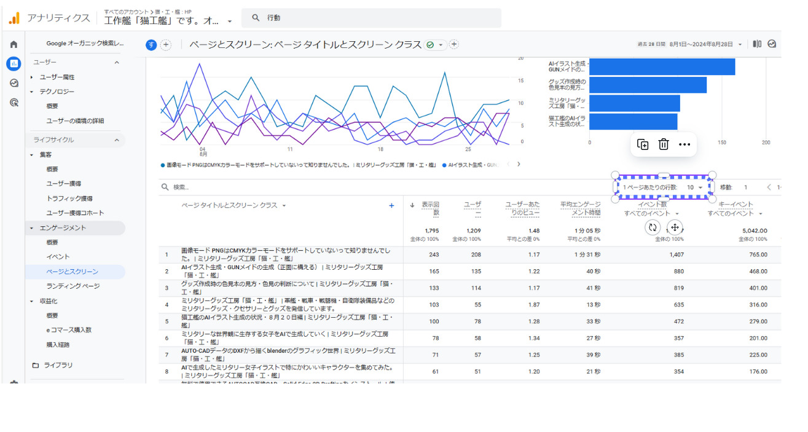This screenshot has width=808, height=432.
Task: Open the Explore icon in left rail
Action: [x=14, y=83]
